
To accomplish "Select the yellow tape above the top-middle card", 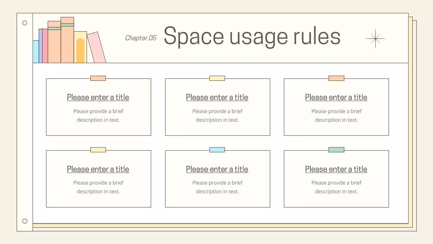I will point(217,78).
